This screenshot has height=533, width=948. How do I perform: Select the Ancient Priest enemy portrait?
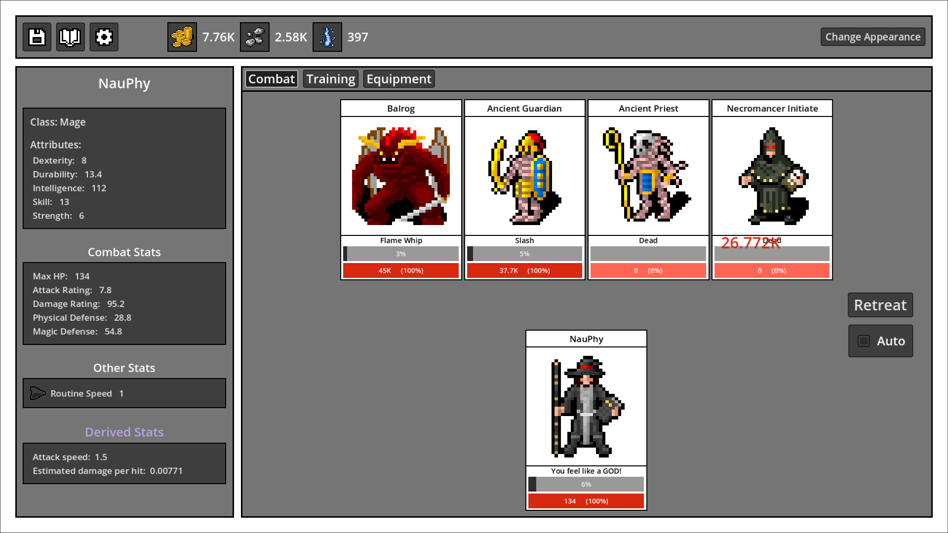click(x=648, y=175)
